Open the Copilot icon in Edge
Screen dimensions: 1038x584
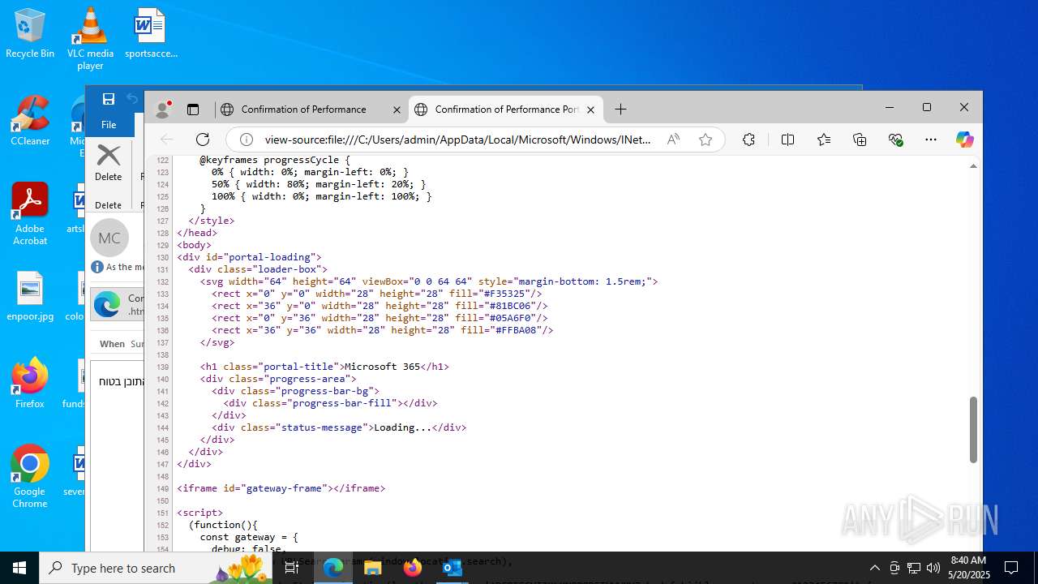pyautogui.click(x=964, y=140)
